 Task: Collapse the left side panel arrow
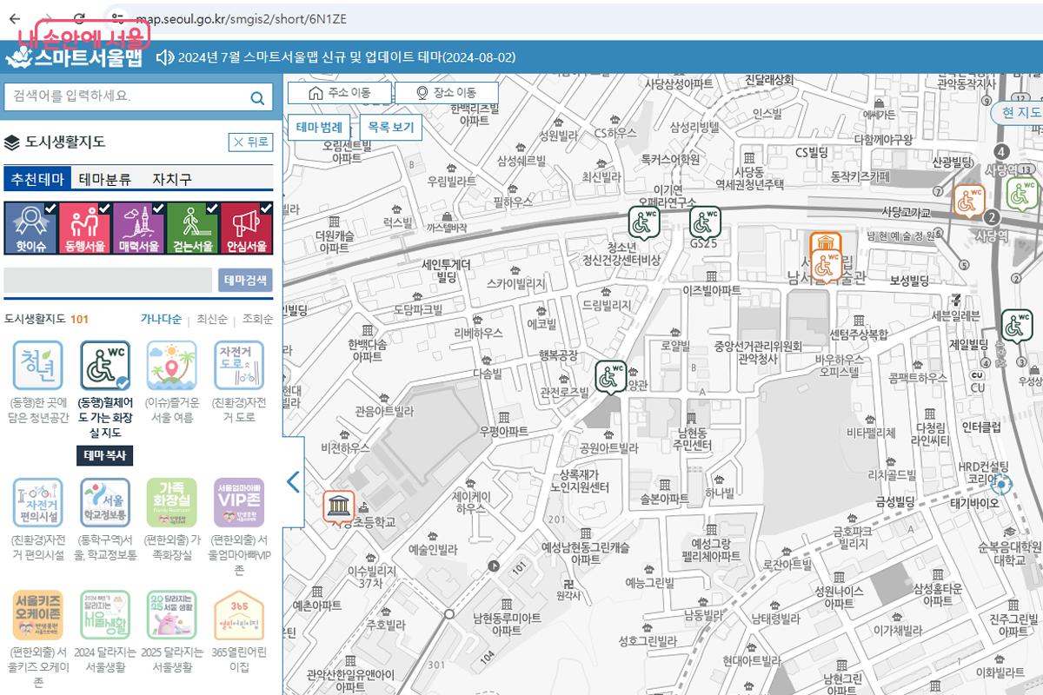click(293, 482)
